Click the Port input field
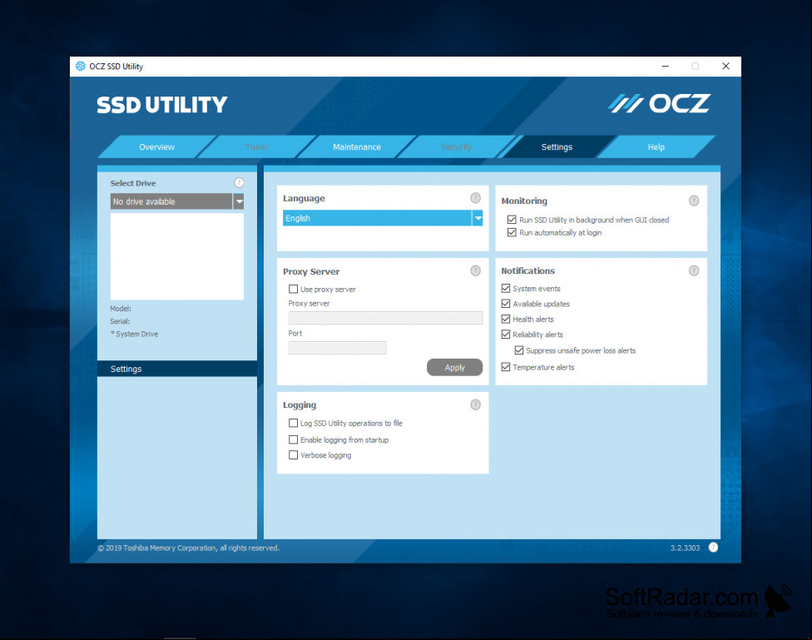This screenshot has height=640, width=812. 337,348
